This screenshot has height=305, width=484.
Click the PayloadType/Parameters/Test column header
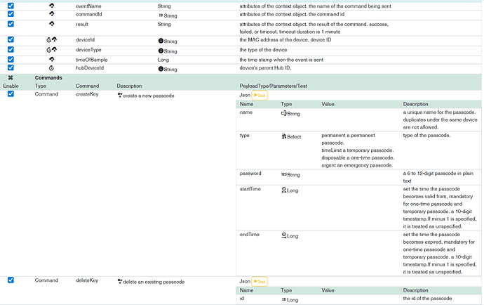coord(273,86)
